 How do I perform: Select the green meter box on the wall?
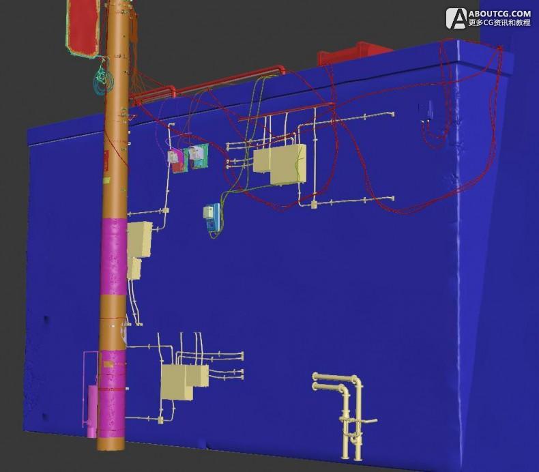coord(197,156)
